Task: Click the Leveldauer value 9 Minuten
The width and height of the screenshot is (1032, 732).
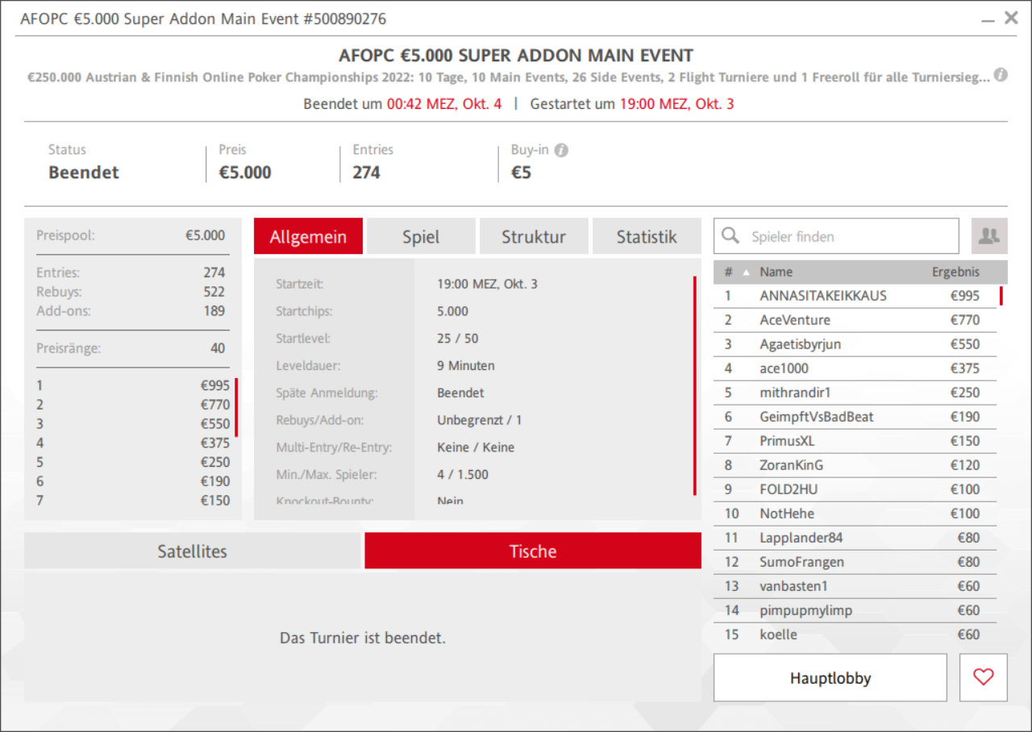Action: (466, 366)
